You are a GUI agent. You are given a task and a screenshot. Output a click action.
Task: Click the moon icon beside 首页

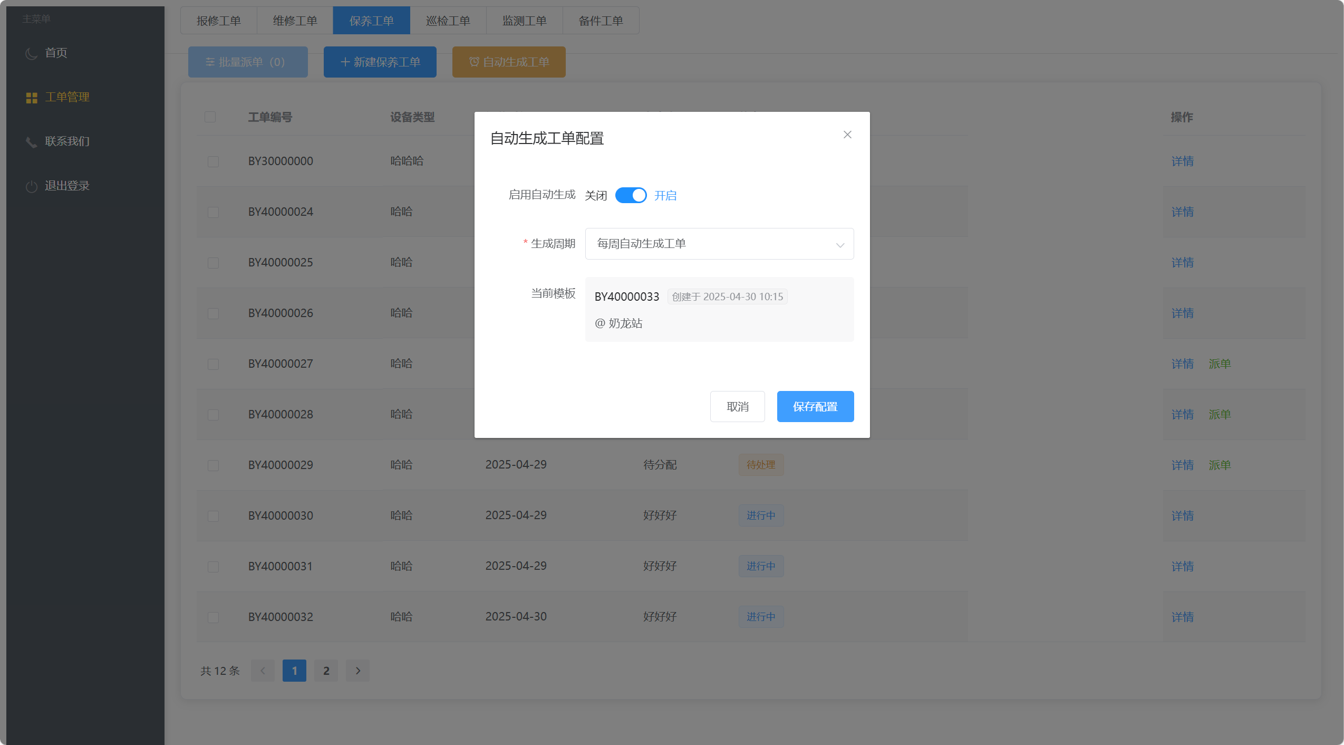pos(32,53)
